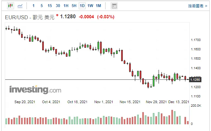Switch chart to 1H interval
This screenshot has width=211, height=131.
[66, 6]
